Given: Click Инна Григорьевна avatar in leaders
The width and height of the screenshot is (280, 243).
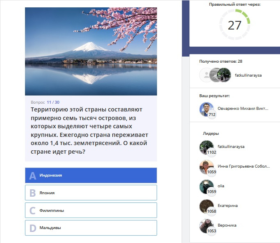Looking at the screenshot, I should click(207, 167).
